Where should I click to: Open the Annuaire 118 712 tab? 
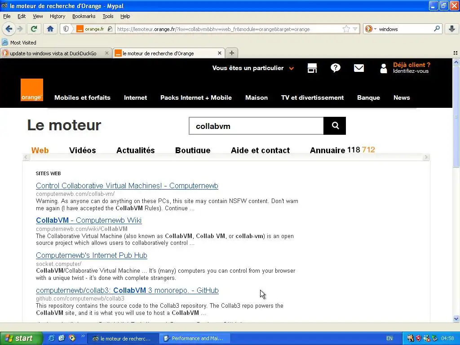point(342,150)
